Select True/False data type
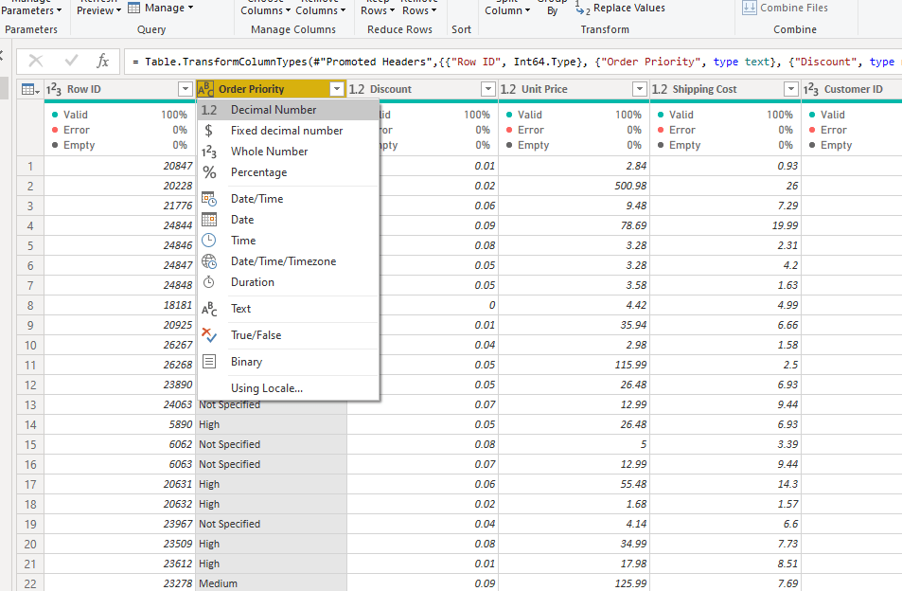902x591 pixels. point(288,335)
